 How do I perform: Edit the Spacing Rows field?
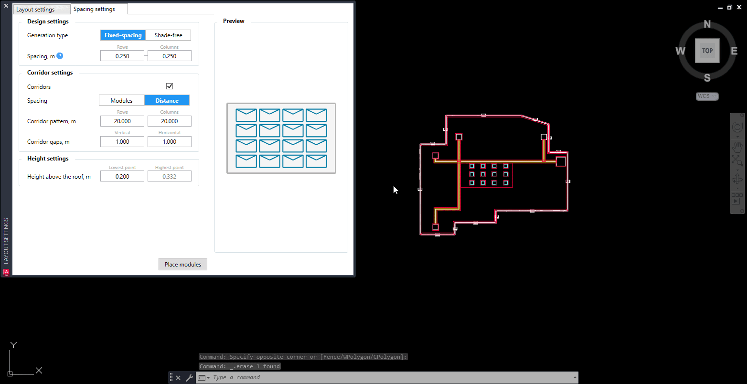pos(122,56)
